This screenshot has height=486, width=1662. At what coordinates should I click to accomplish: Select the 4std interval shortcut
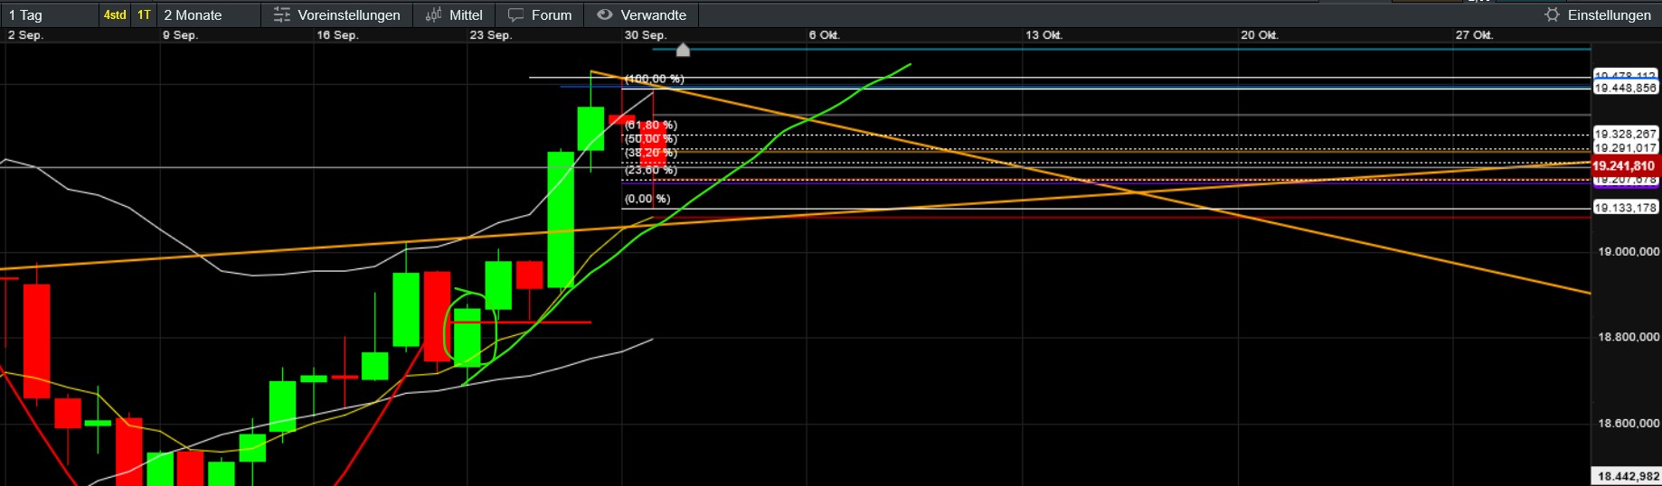coord(115,14)
